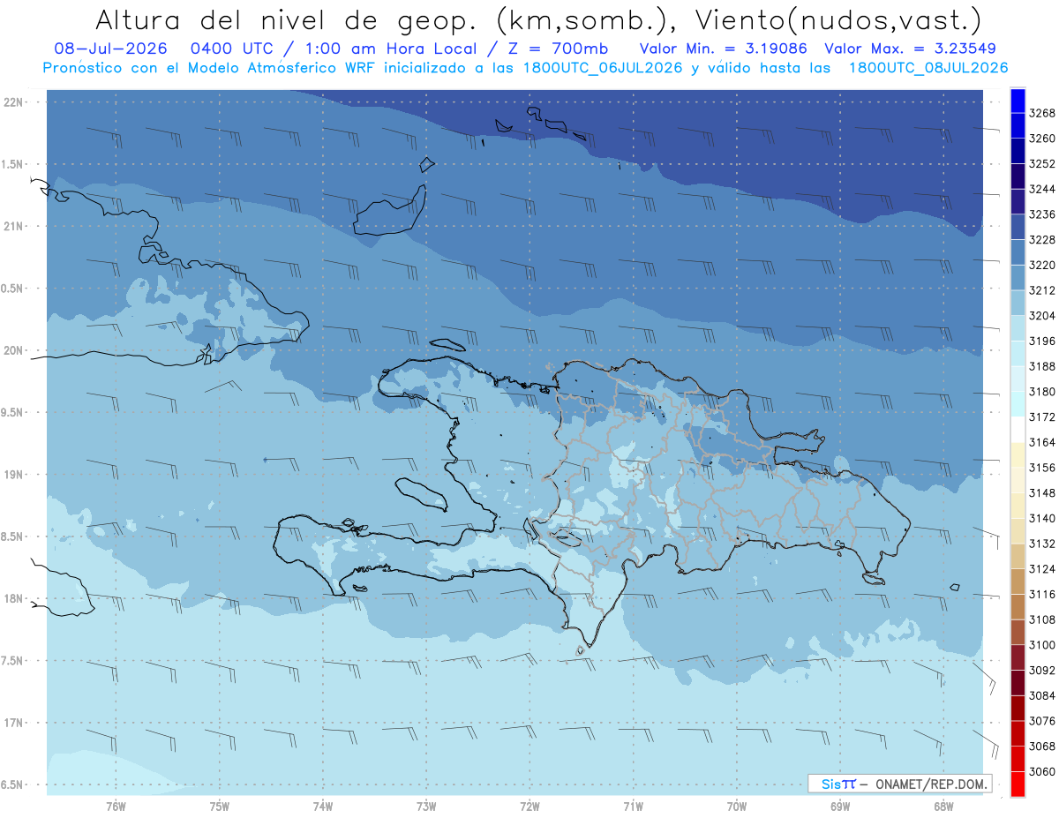Click the 'Valor Min. = 3.19086' readout

pyautogui.click(x=724, y=48)
